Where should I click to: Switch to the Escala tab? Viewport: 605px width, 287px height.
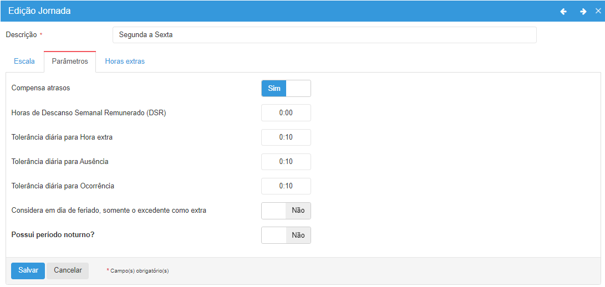coord(24,61)
